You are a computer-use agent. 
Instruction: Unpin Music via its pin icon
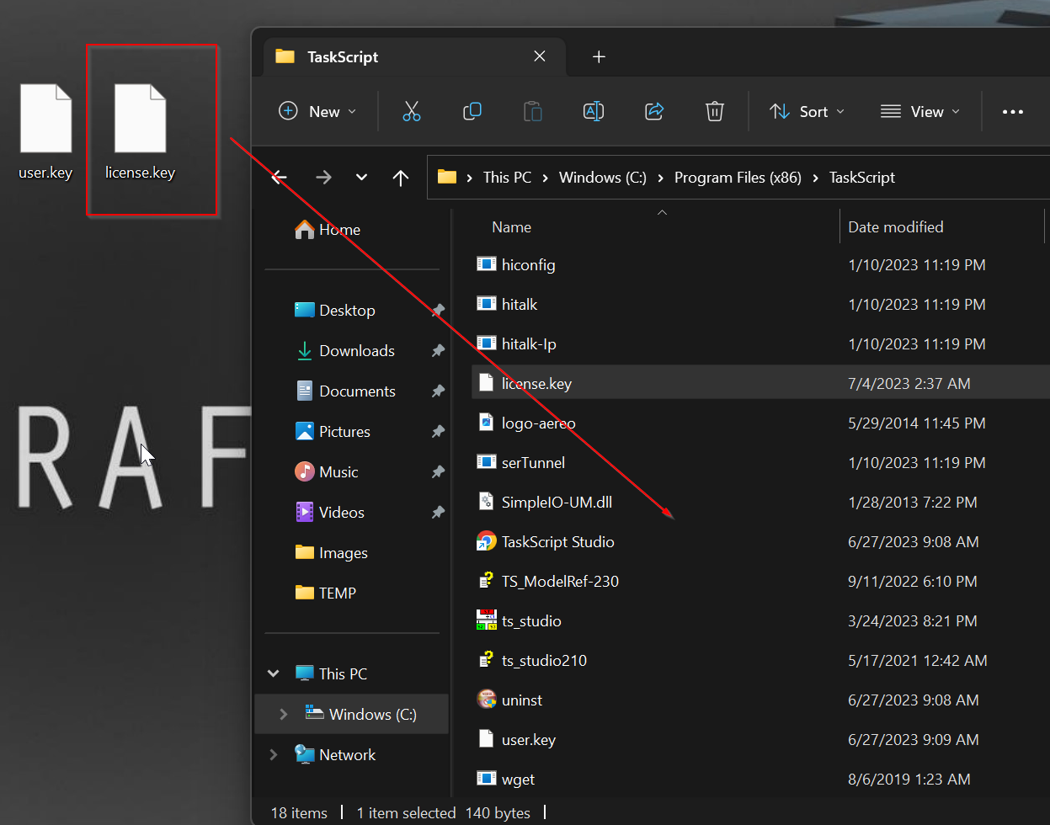438,472
